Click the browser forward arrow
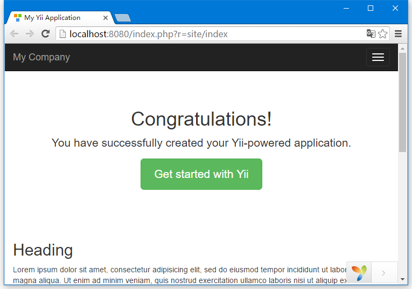Screen dimensions: 412x289 click(x=30, y=34)
